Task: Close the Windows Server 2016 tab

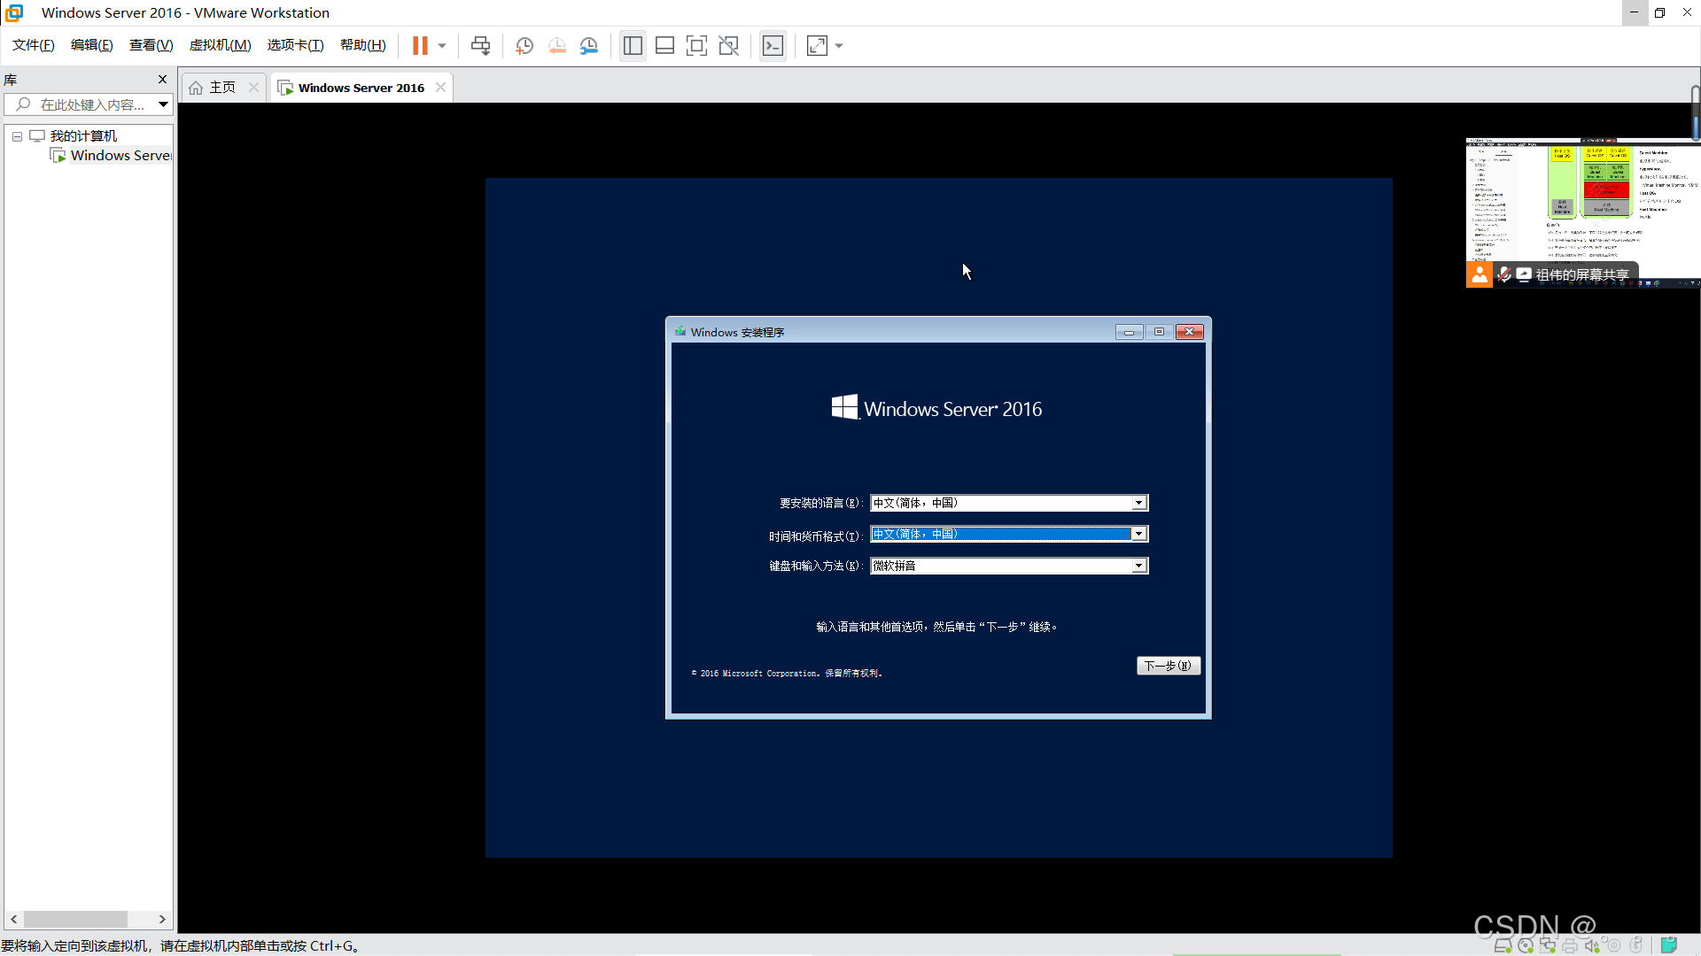Action: coord(440,87)
